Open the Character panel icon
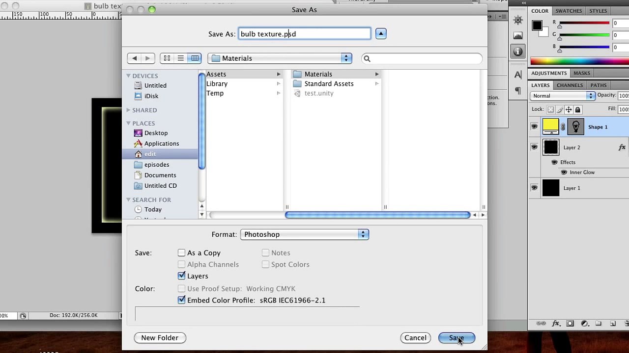Image resolution: width=629 pixels, height=353 pixels. pos(518,75)
